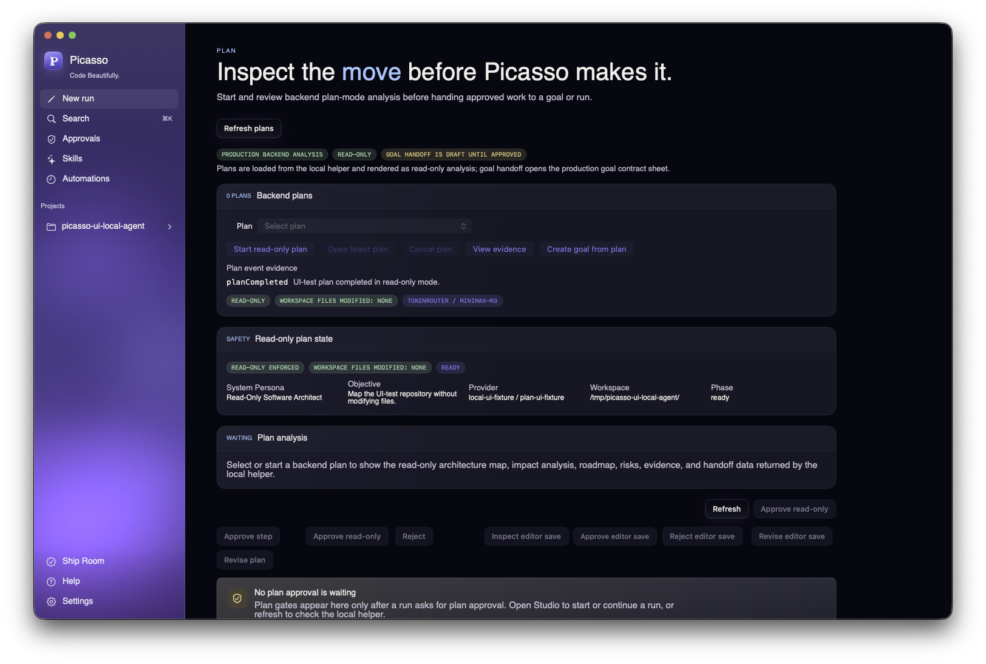Click the Projects section label
Viewport: 986px width, 664px height.
(x=53, y=206)
